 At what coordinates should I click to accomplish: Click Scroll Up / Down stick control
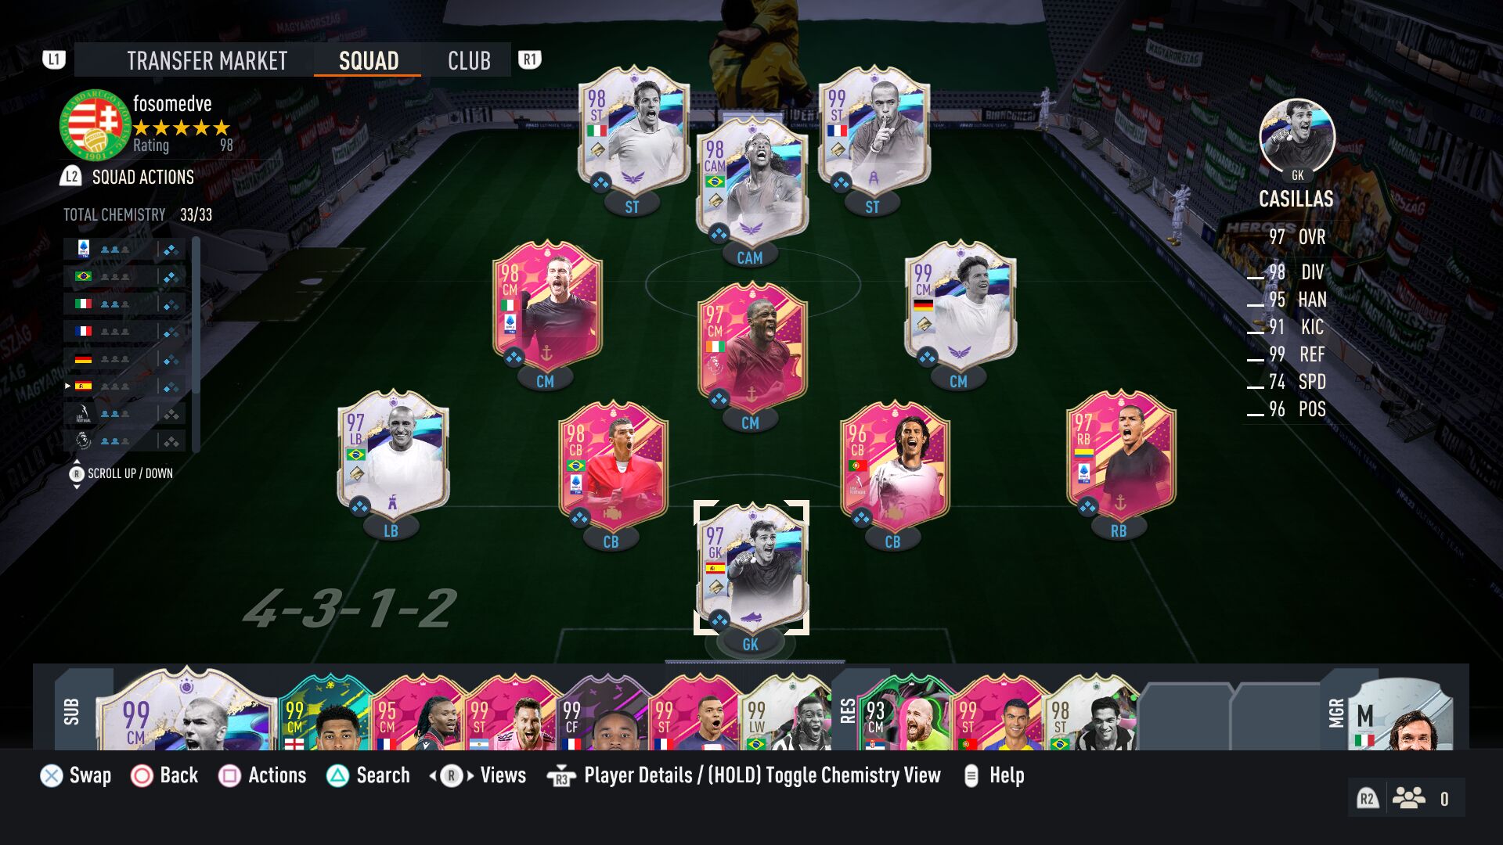(121, 473)
